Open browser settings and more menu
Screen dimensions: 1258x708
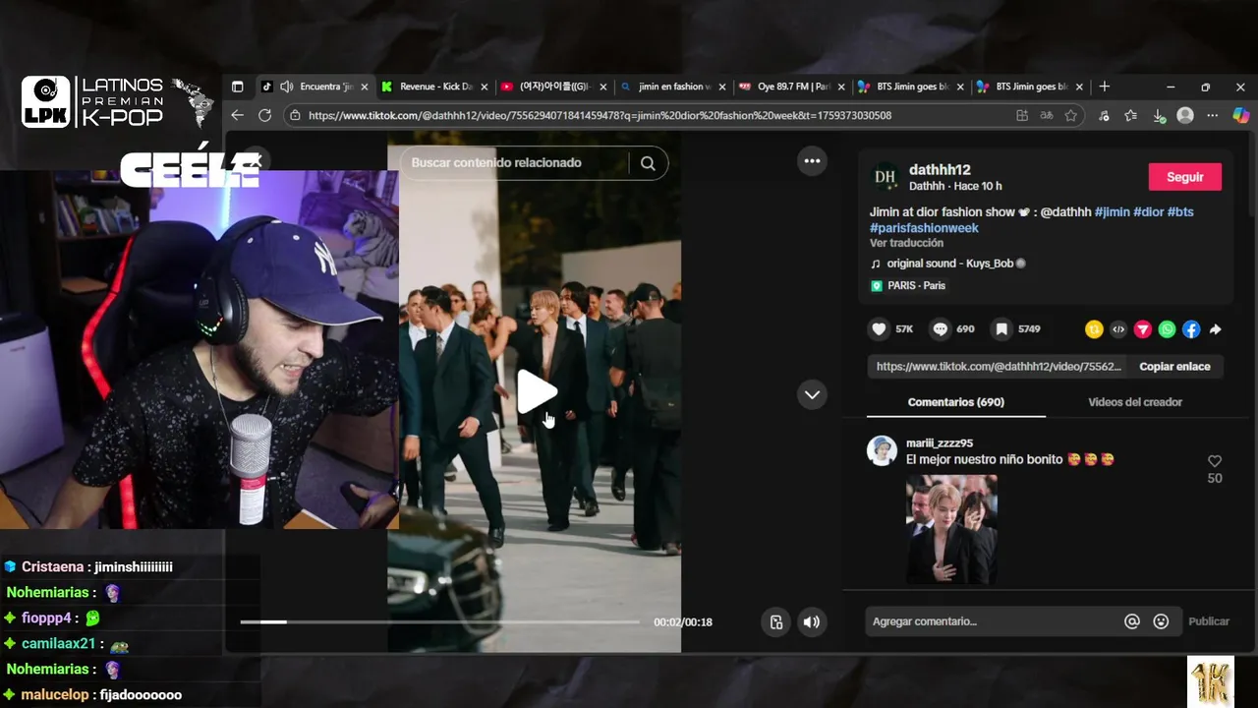(1212, 115)
